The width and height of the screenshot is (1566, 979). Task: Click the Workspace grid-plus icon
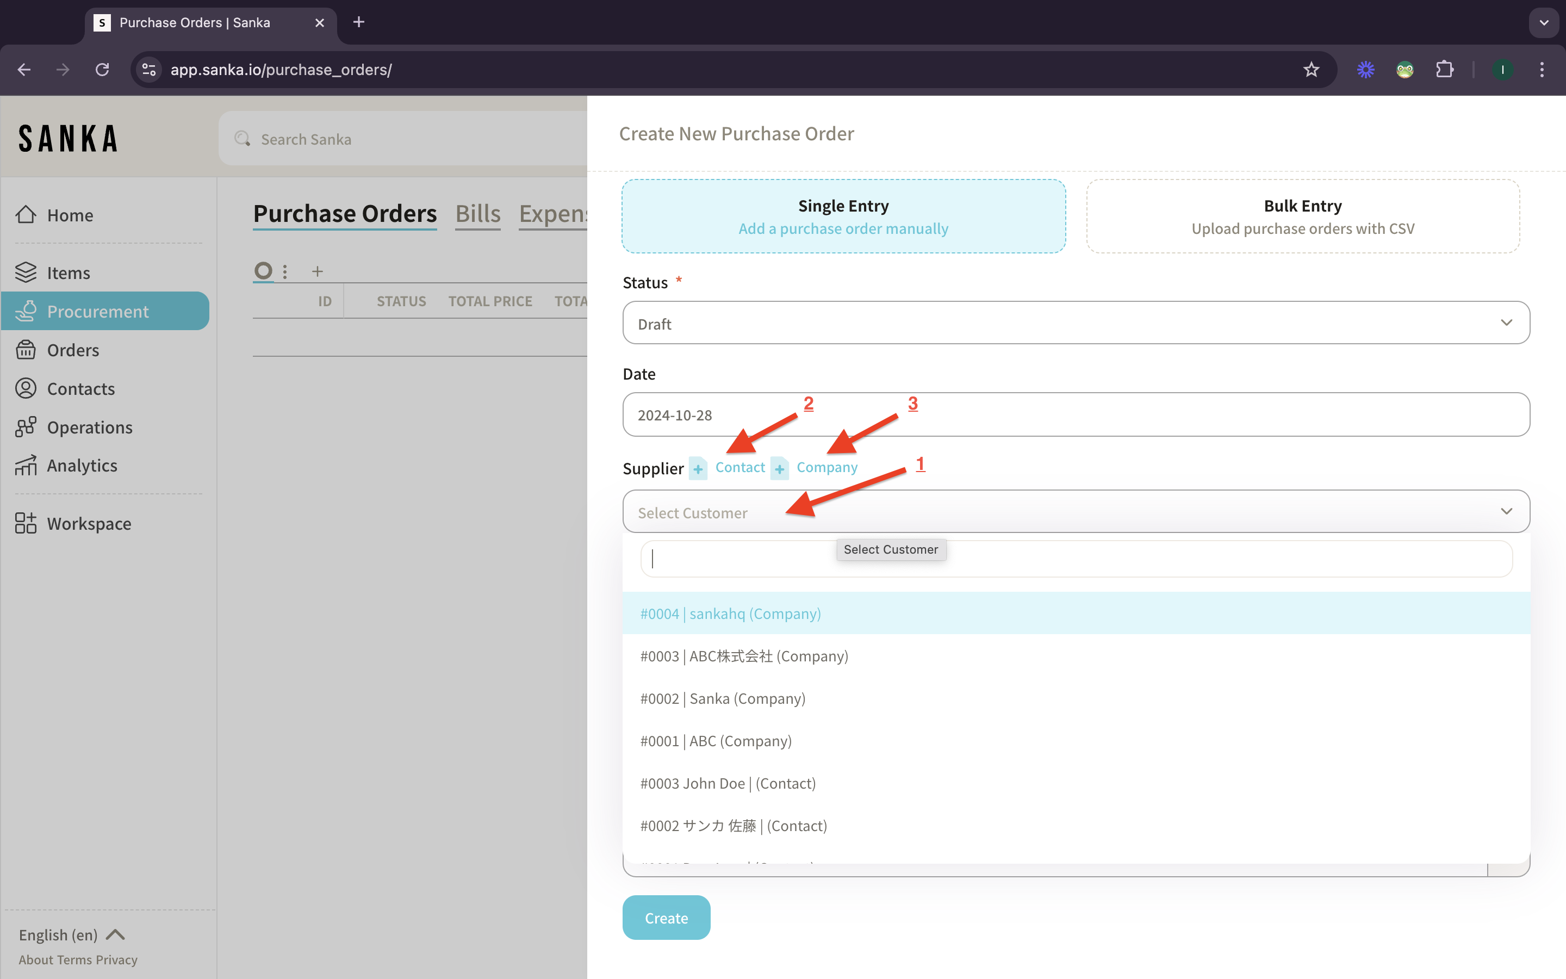point(26,523)
